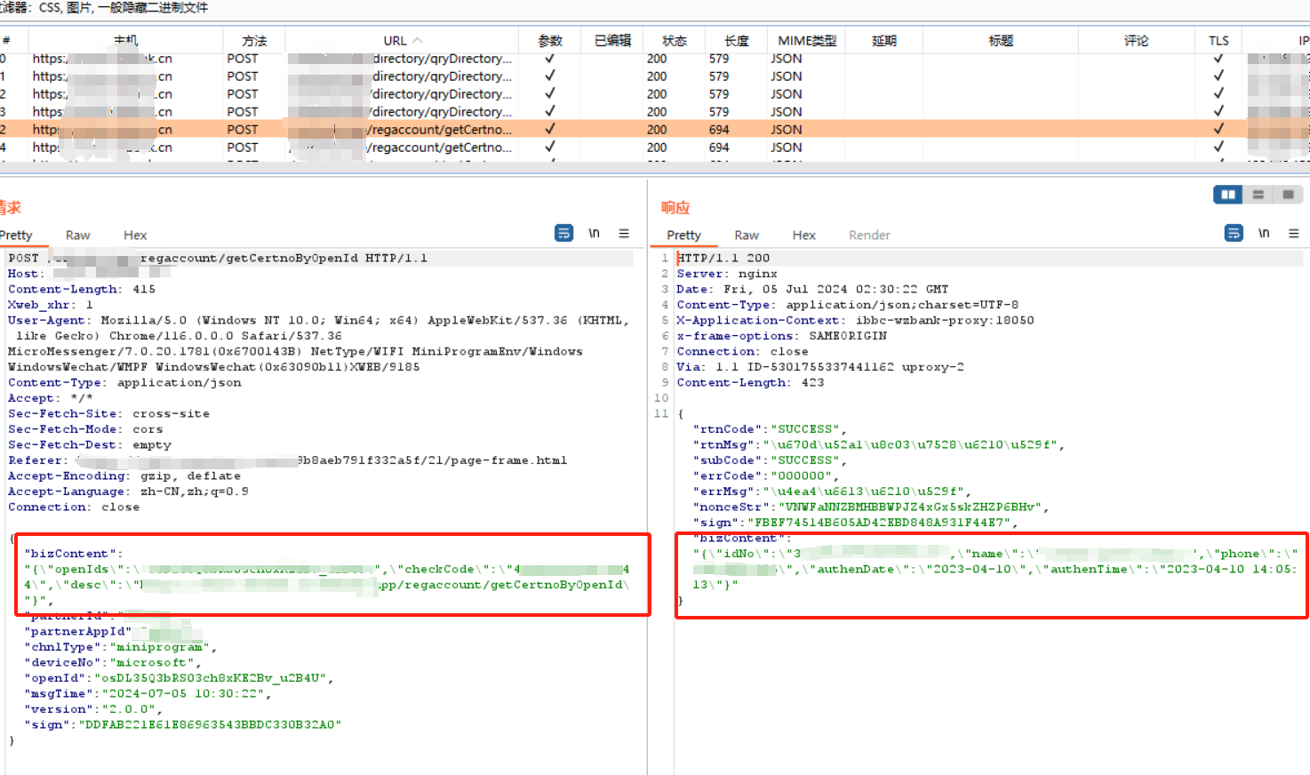Click the request 'Xweb_xhr: 1' header
1310x775 pixels.
pyautogui.click(x=51, y=305)
